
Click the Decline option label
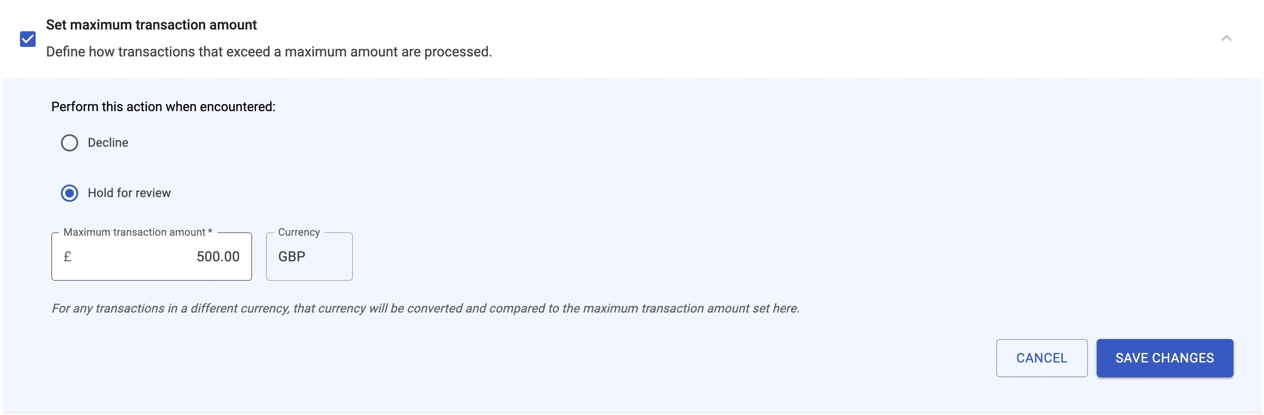pos(108,142)
